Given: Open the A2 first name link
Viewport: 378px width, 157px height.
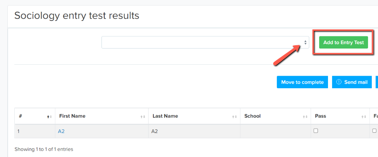Looking at the screenshot, I should click(x=61, y=131).
